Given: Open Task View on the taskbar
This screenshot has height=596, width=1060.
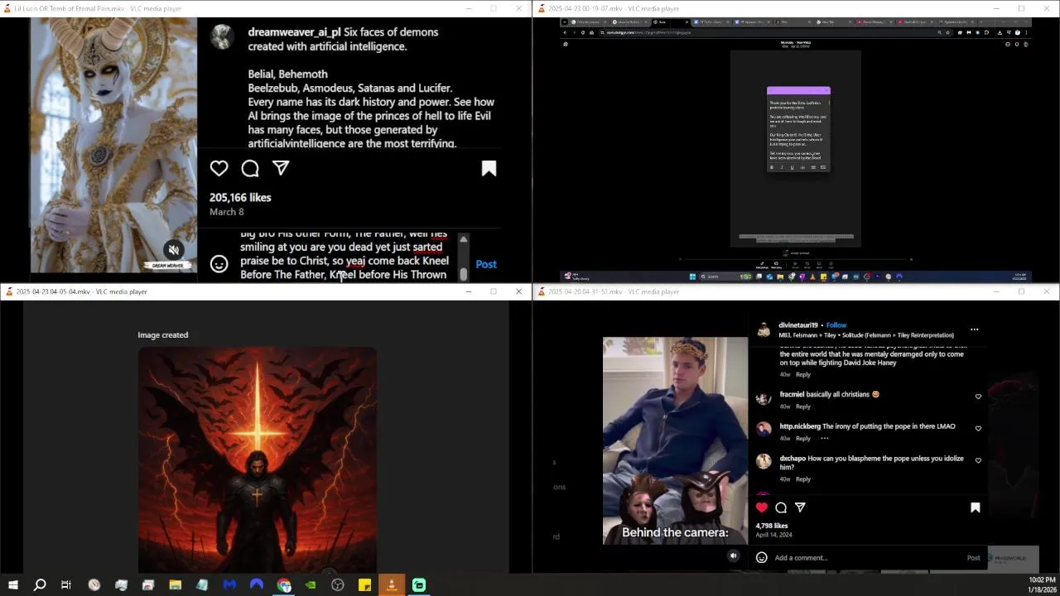Looking at the screenshot, I should click(x=66, y=585).
